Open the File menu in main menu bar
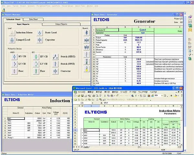The height and width of the screenshot is (155, 194). pos(4,6)
